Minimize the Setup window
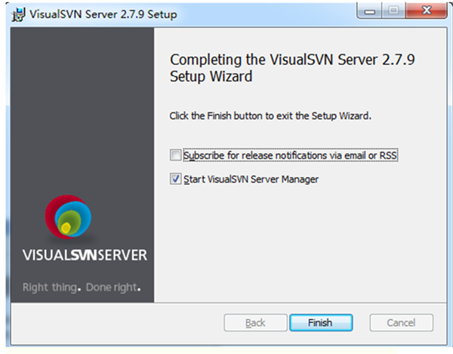This screenshot has height=354, width=453. [x=368, y=13]
